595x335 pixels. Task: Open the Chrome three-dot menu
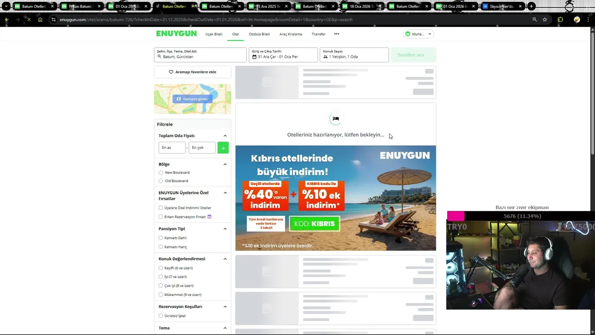588,20
